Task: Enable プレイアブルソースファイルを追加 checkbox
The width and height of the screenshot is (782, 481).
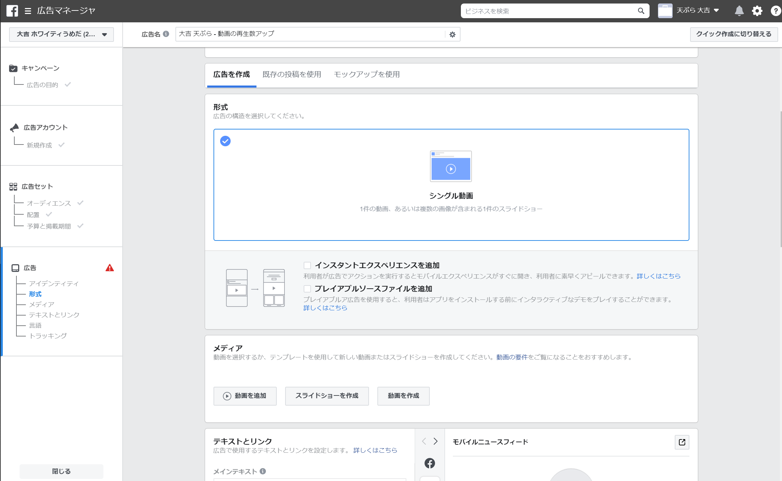Action: tap(307, 289)
